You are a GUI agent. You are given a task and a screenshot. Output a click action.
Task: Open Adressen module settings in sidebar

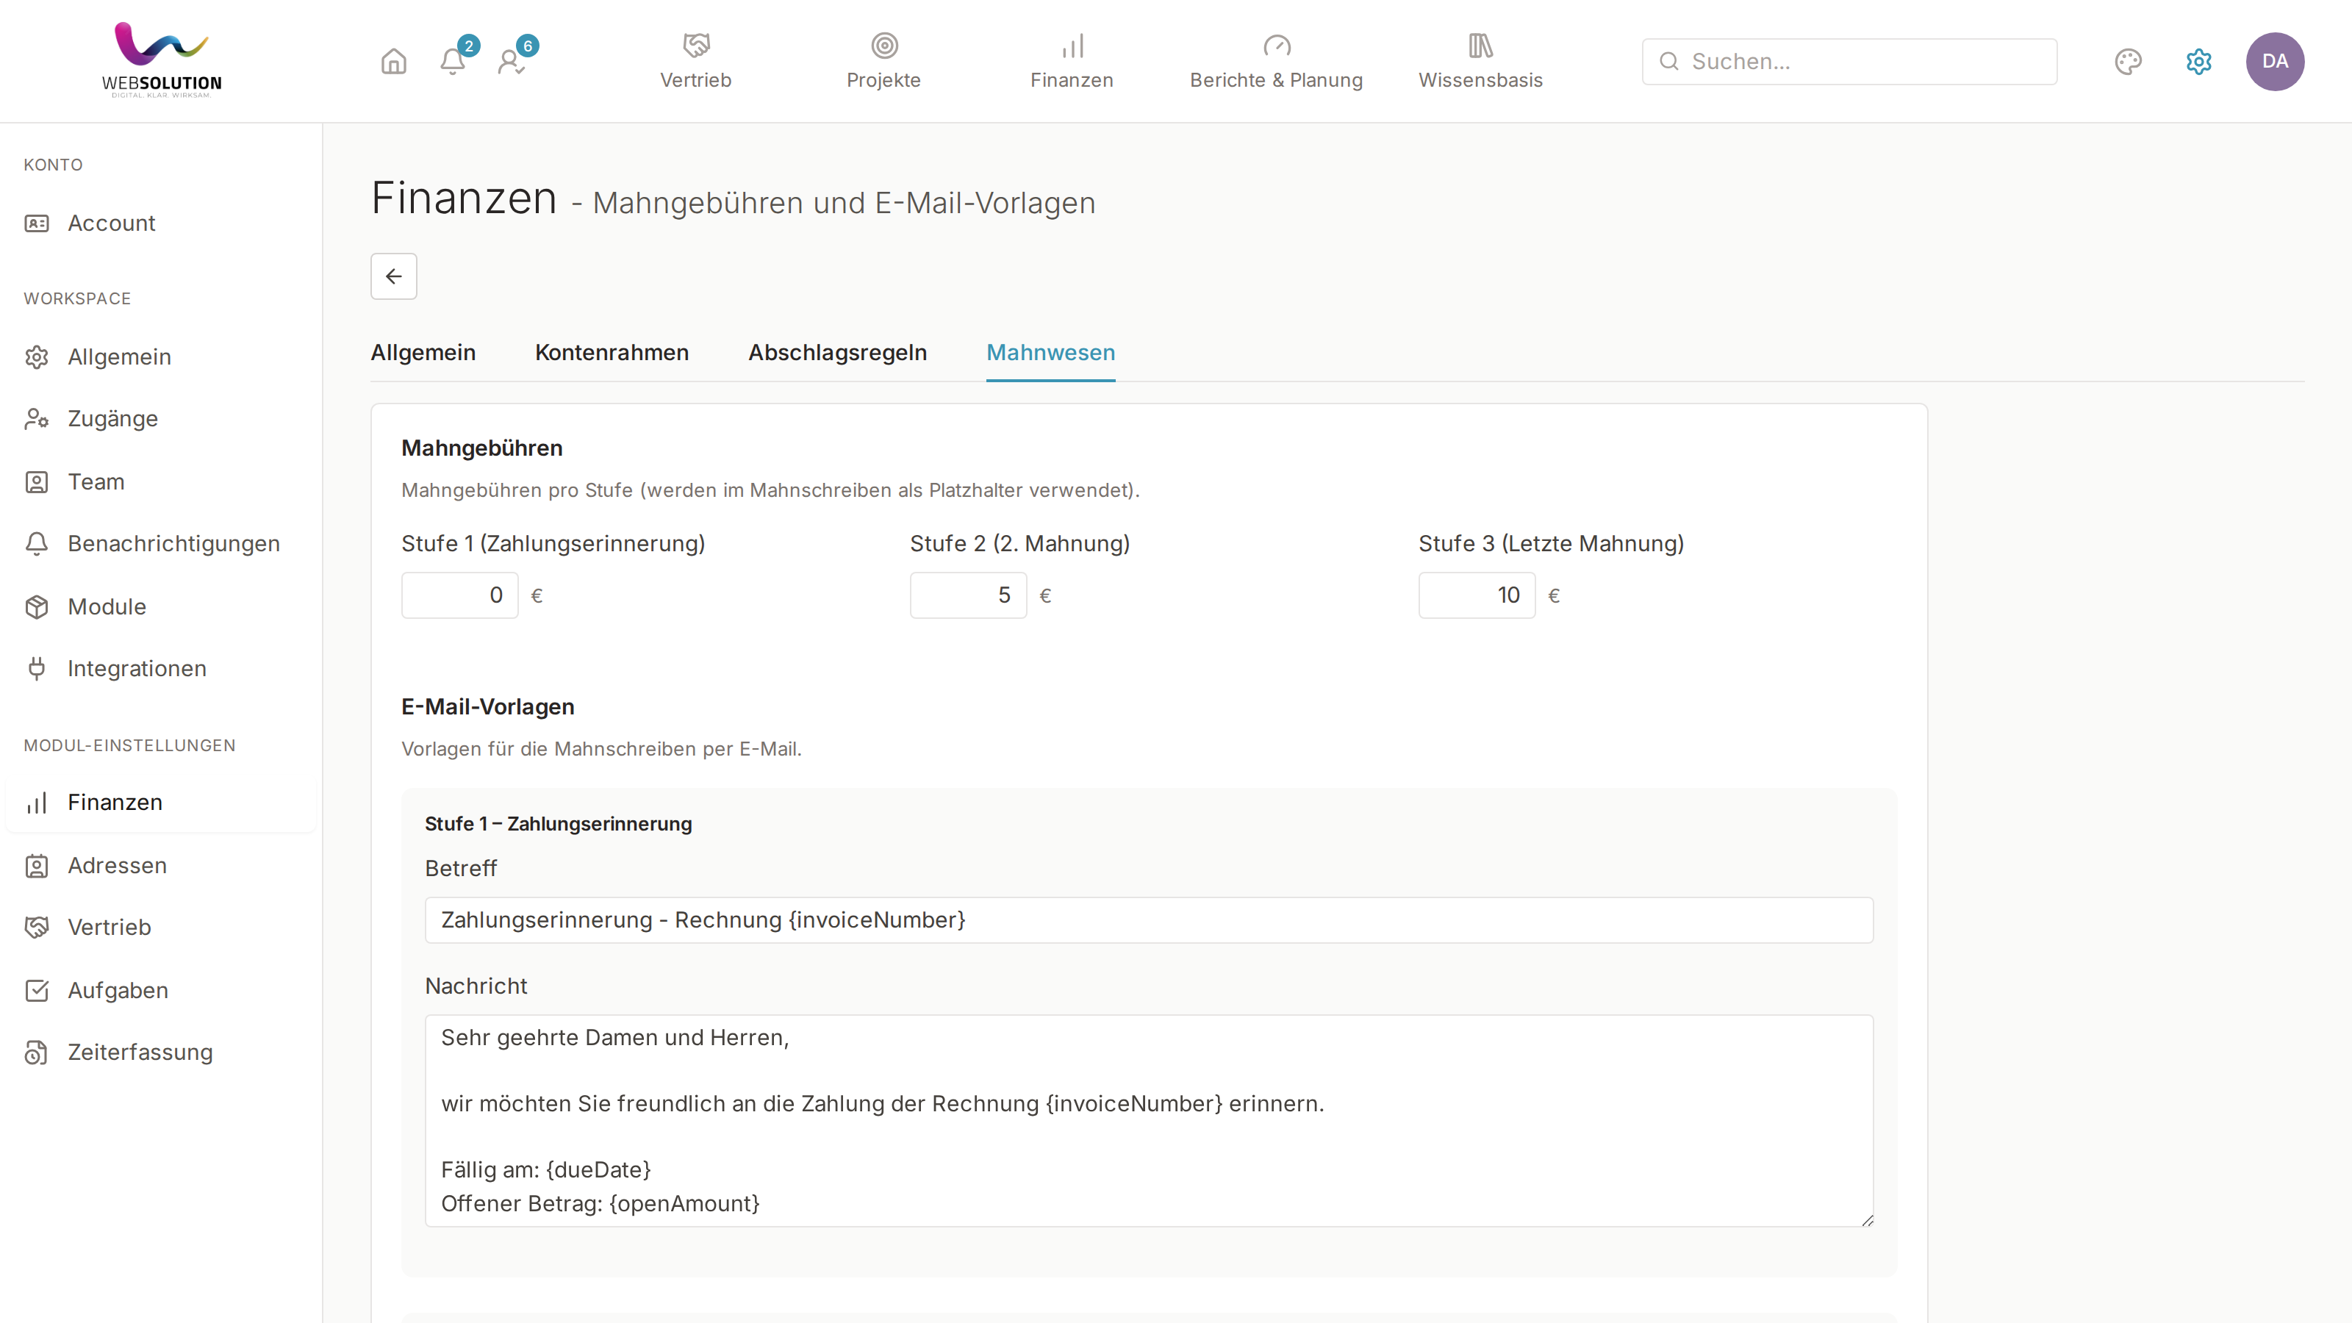pyautogui.click(x=161, y=866)
